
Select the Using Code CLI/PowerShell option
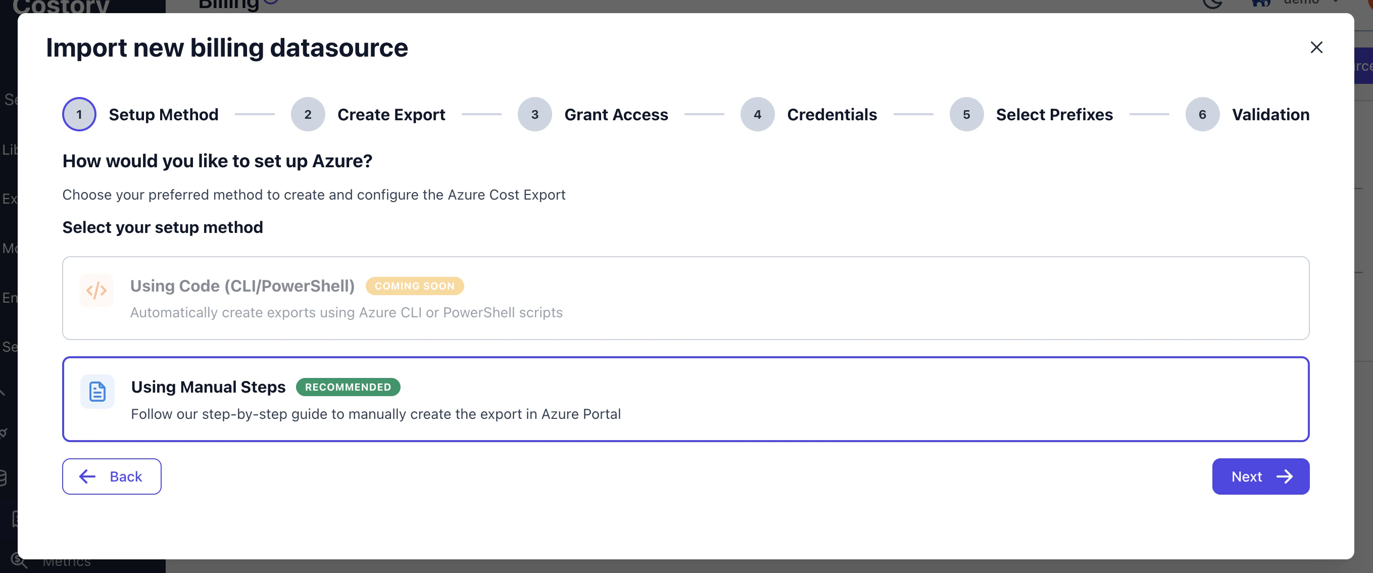pyautogui.click(x=685, y=298)
